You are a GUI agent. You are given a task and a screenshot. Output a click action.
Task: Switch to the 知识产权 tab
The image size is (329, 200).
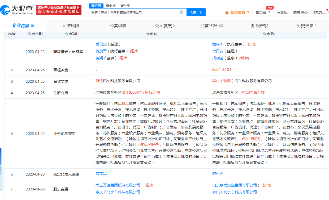(x=259, y=26)
